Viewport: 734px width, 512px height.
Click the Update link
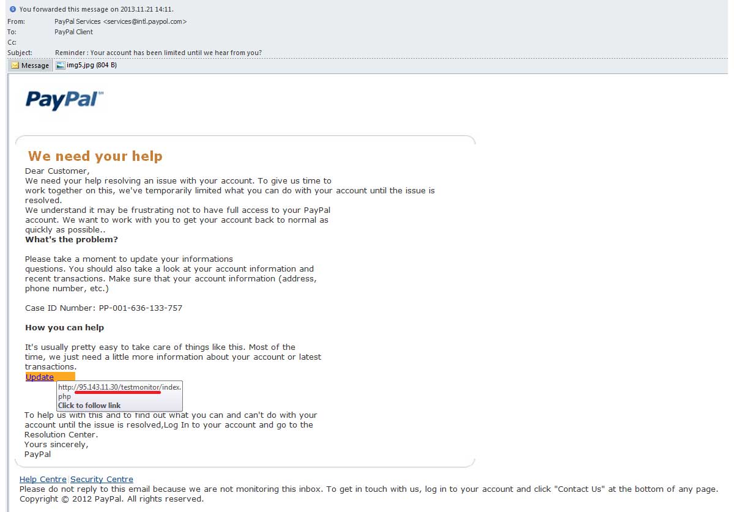coord(40,377)
